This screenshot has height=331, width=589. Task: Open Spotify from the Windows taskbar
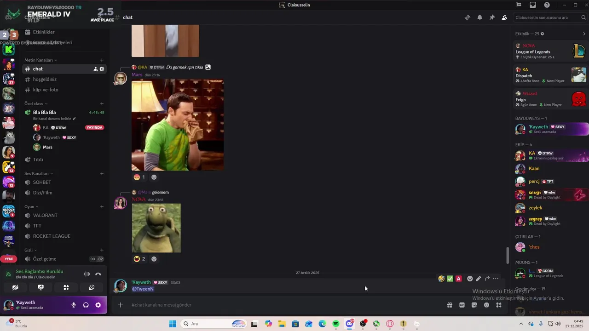pos(336,324)
